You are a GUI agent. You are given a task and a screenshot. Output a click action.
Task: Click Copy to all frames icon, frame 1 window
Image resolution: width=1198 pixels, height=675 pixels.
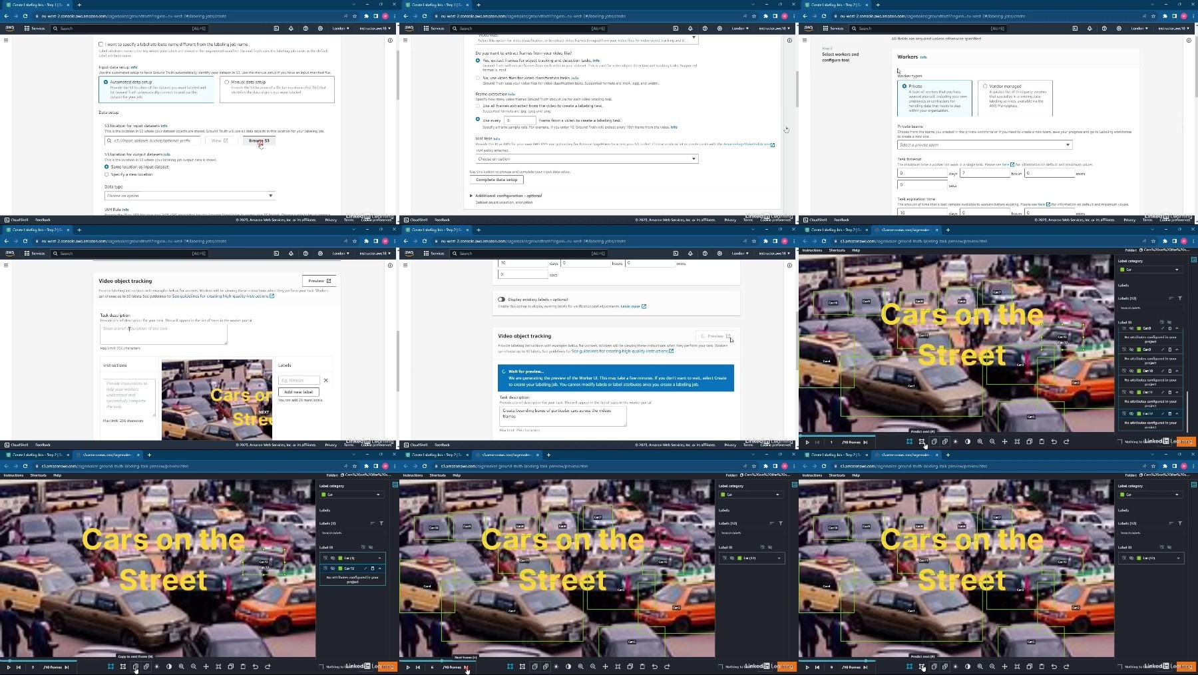[945, 441]
